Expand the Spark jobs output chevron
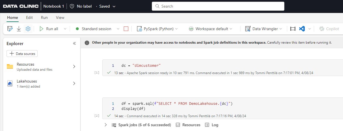This screenshot has width=343, height=131. [x=106, y=125]
